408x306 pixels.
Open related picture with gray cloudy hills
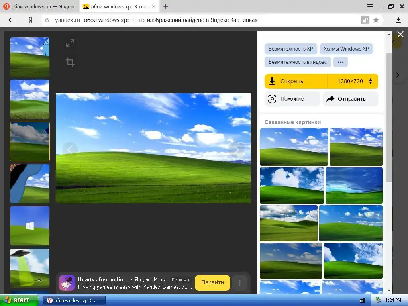pyautogui.click(x=288, y=223)
